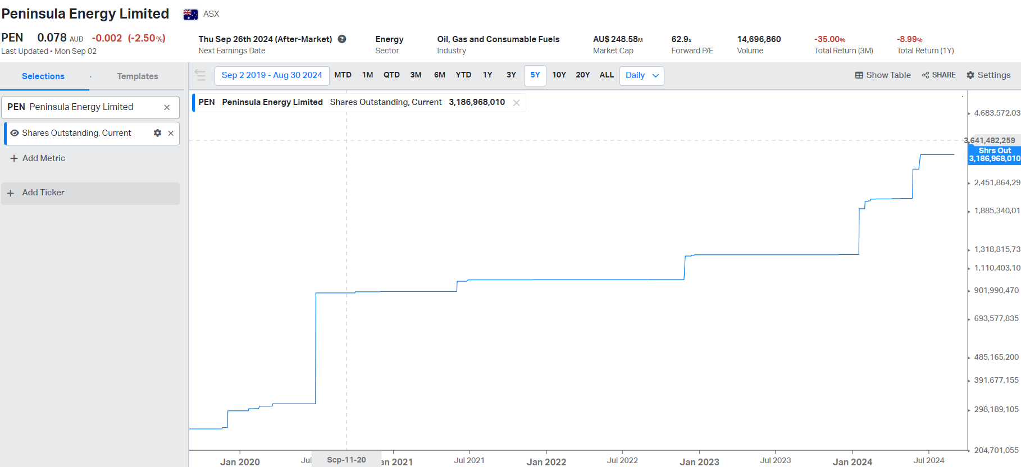
Task: Click the 0.078 AUD price
Action: (x=60, y=38)
